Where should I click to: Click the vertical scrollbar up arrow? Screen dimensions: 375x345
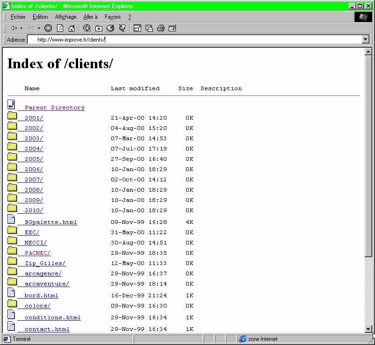pyautogui.click(x=368, y=51)
